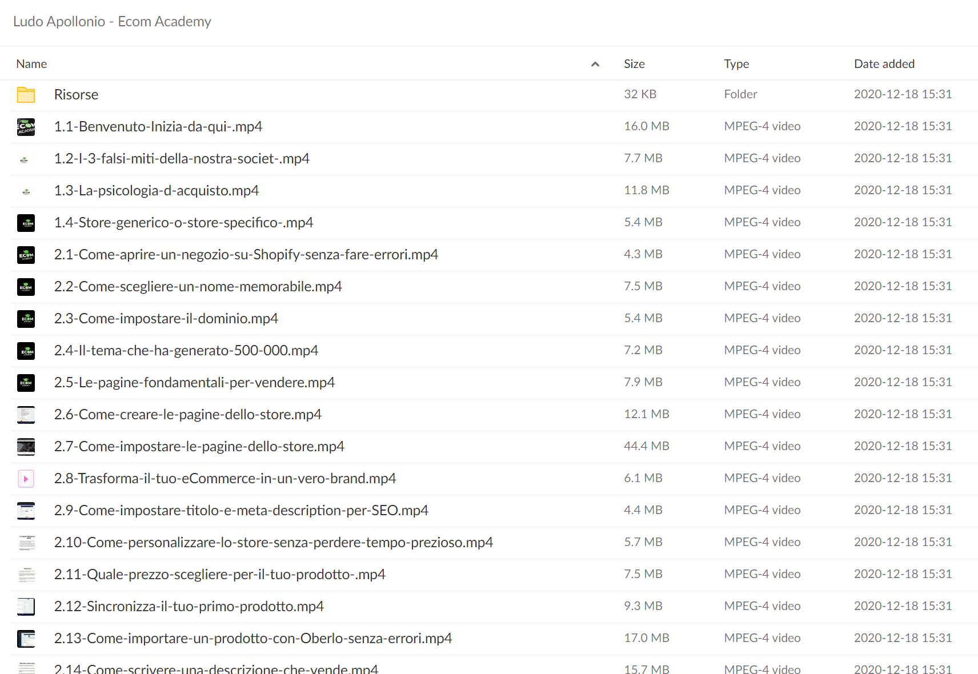This screenshot has height=674, width=978.
Task: Open 2.4-Il-tema-che-ha-generato-500-000.mp4
Action: pyautogui.click(x=186, y=350)
